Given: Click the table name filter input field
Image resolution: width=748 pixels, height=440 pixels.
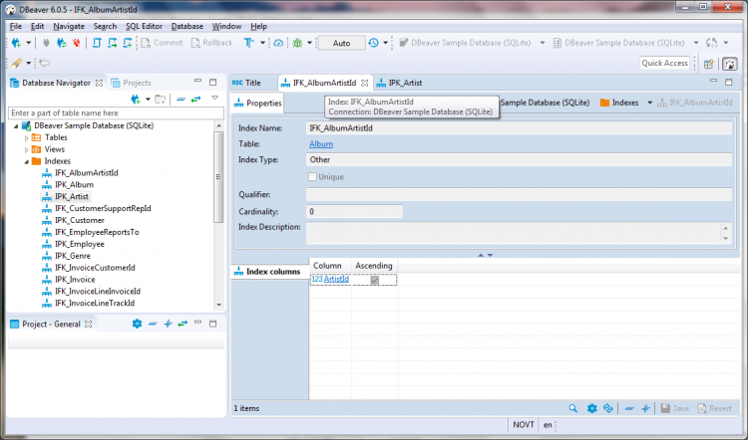Looking at the screenshot, I should tap(116, 112).
